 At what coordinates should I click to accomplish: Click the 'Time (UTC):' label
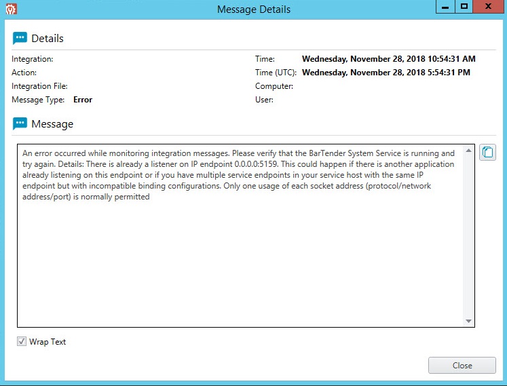pos(276,73)
